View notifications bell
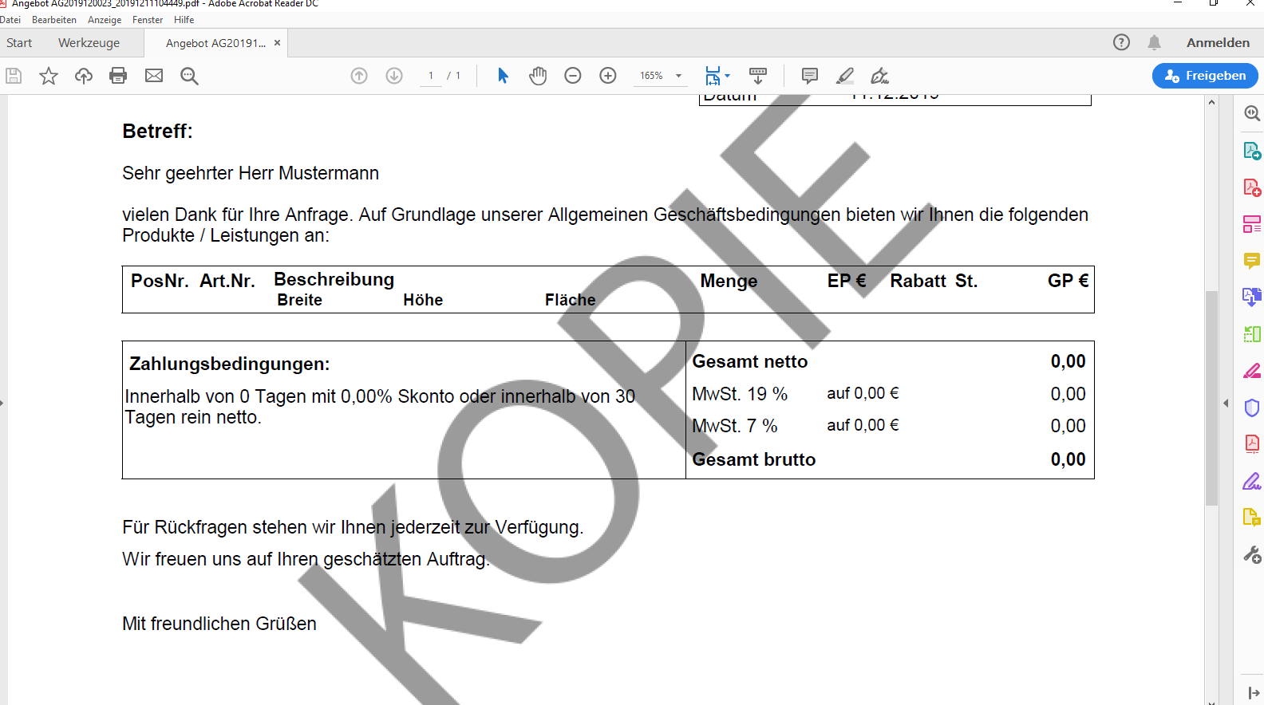 point(1154,42)
